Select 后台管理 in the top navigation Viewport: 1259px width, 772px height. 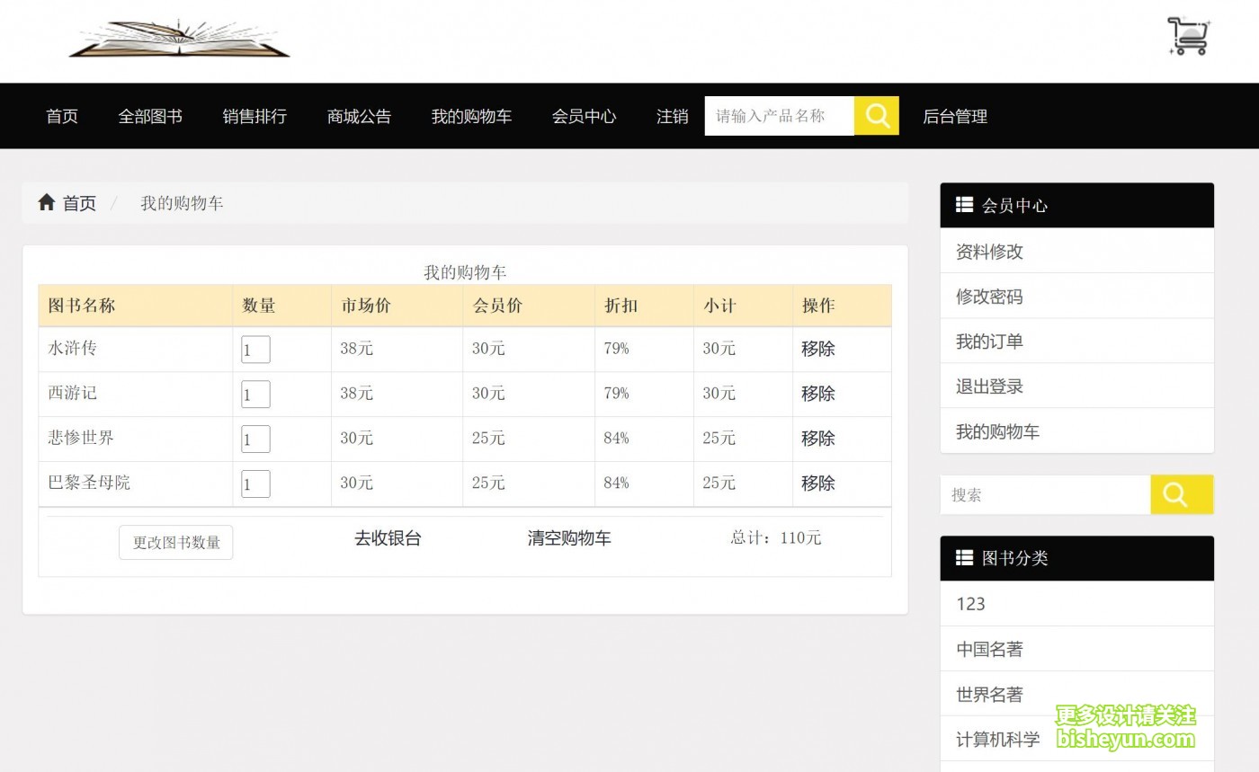(955, 116)
